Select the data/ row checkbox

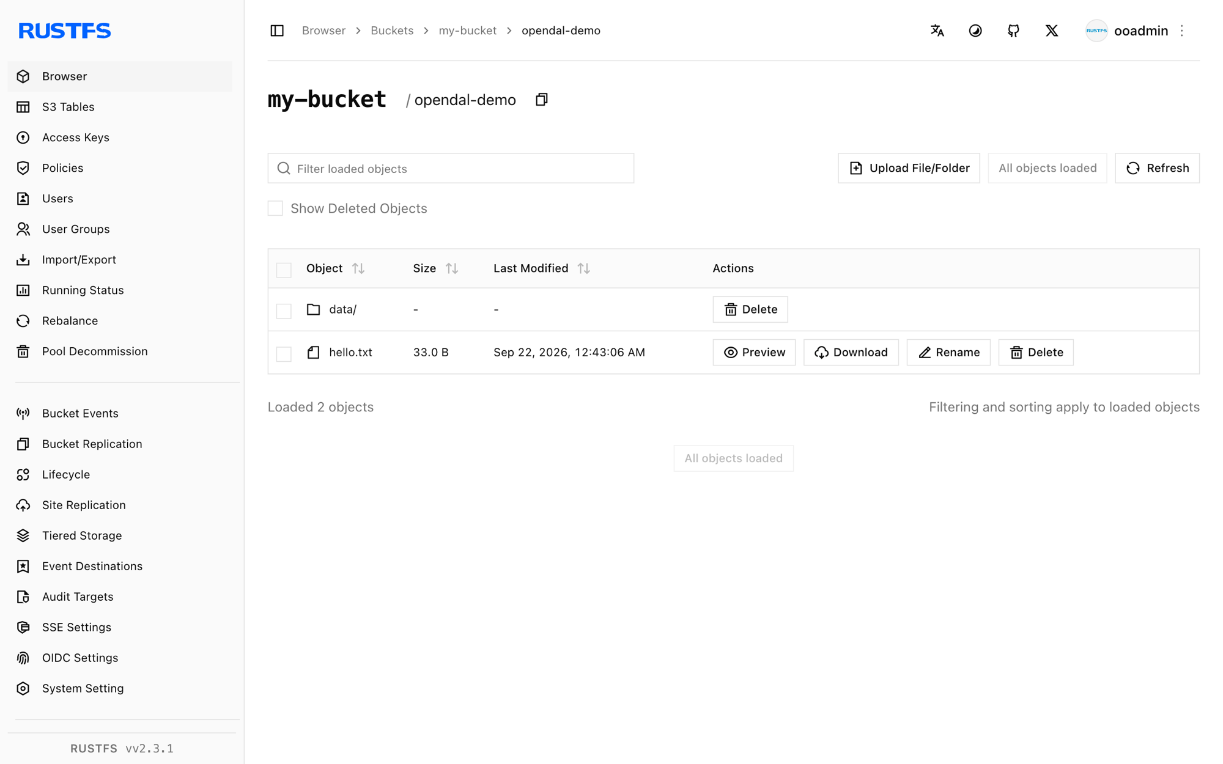click(284, 310)
